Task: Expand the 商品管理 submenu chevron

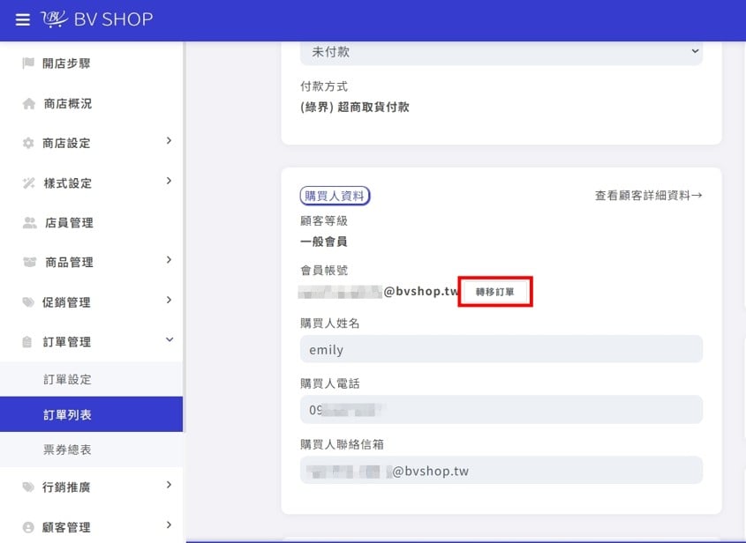Action: (169, 260)
